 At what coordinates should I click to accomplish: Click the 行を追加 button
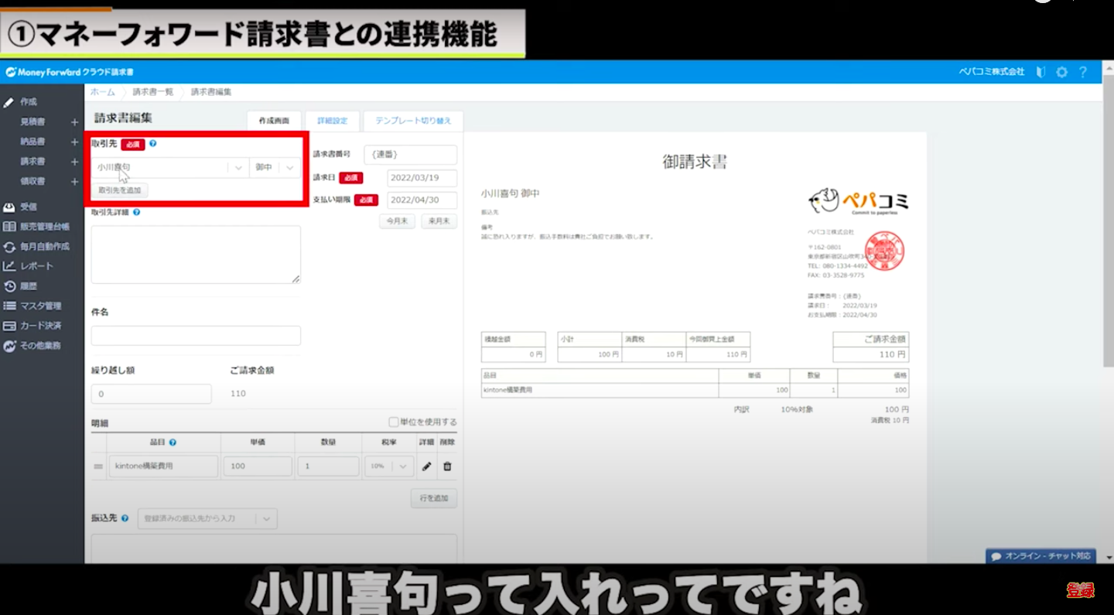click(x=433, y=498)
